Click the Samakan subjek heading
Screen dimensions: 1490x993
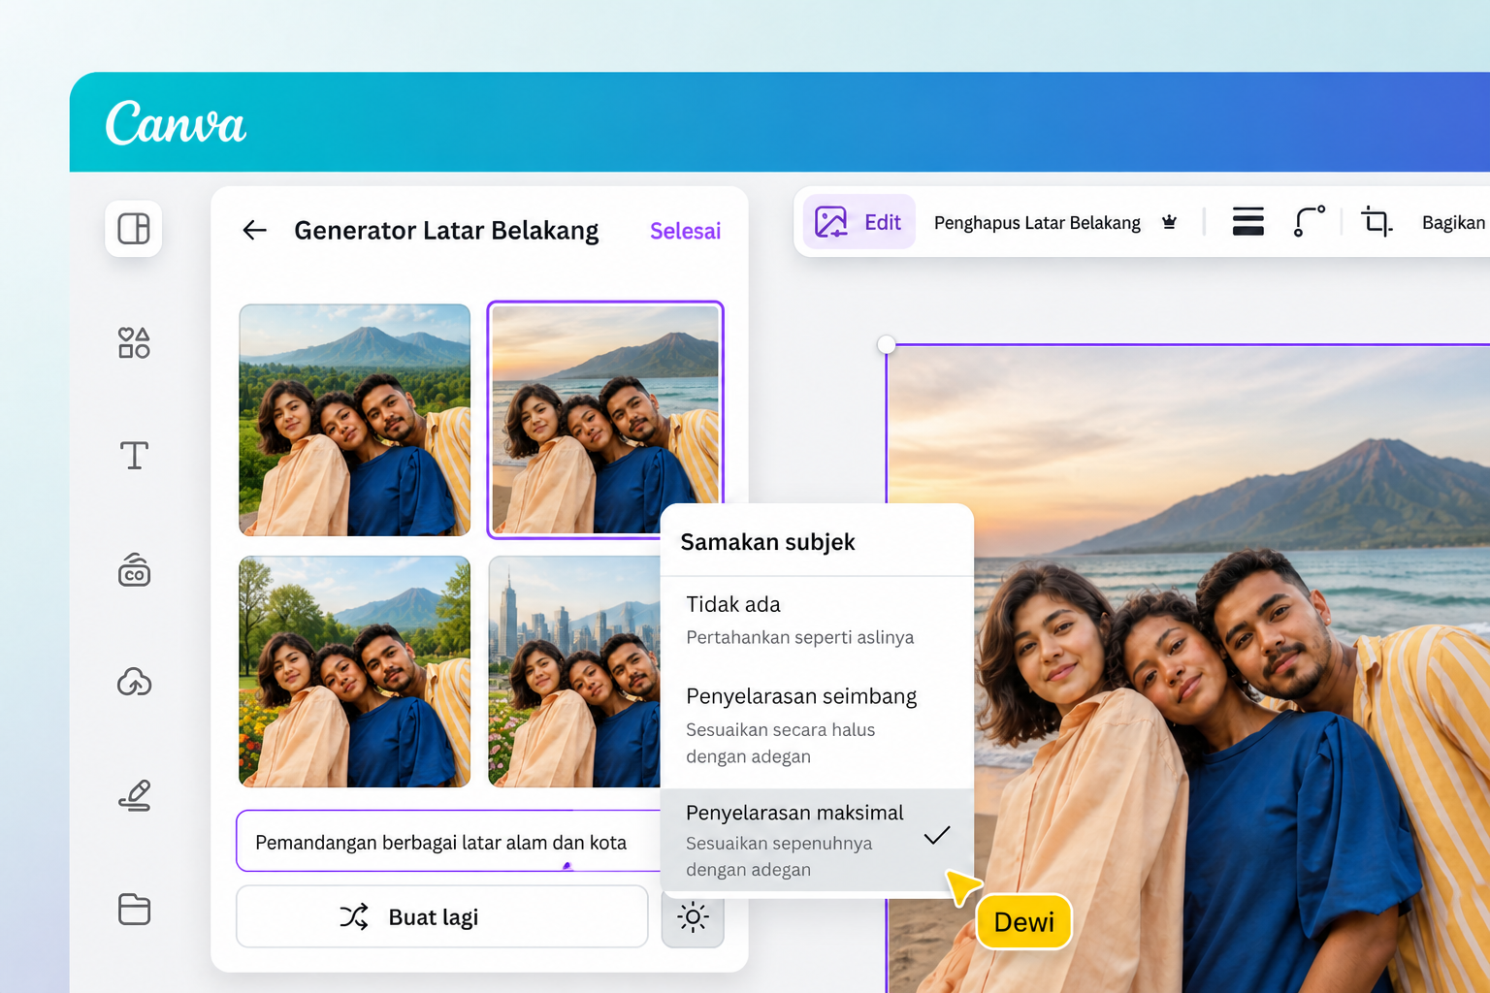click(x=767, y=542)
